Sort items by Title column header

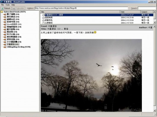pos(80,12)
